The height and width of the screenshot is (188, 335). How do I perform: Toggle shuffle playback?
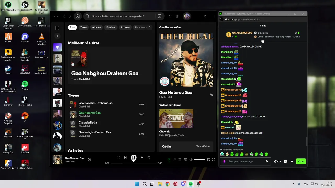tap(118, 157)
